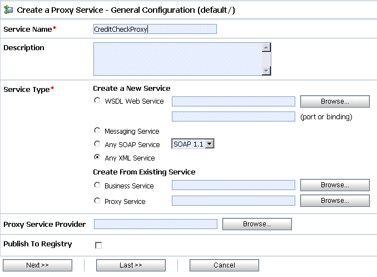
Task: Select the Messaging Service radio button
Action: pyautogui.click(x=97, y=130)
